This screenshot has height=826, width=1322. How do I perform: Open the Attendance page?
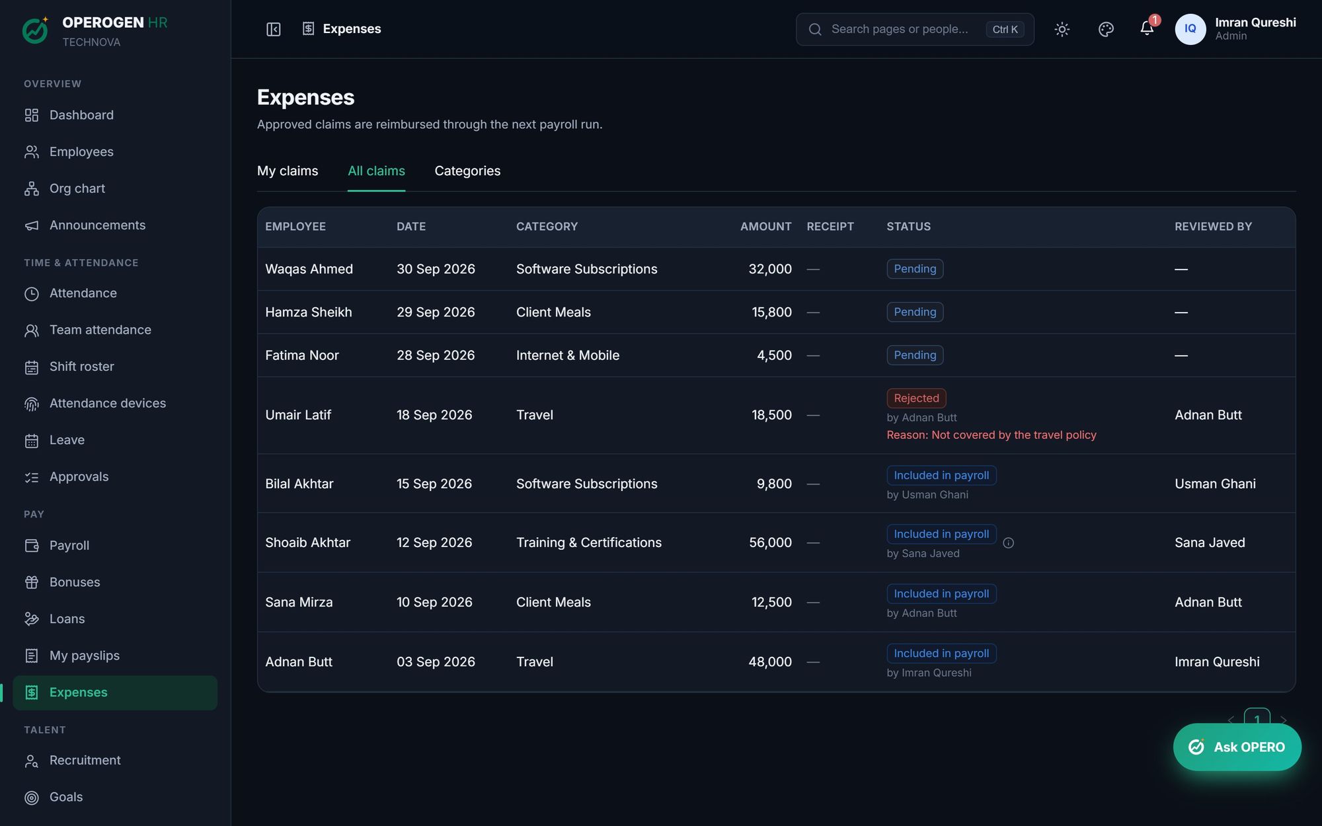click(x=115, y=293)
